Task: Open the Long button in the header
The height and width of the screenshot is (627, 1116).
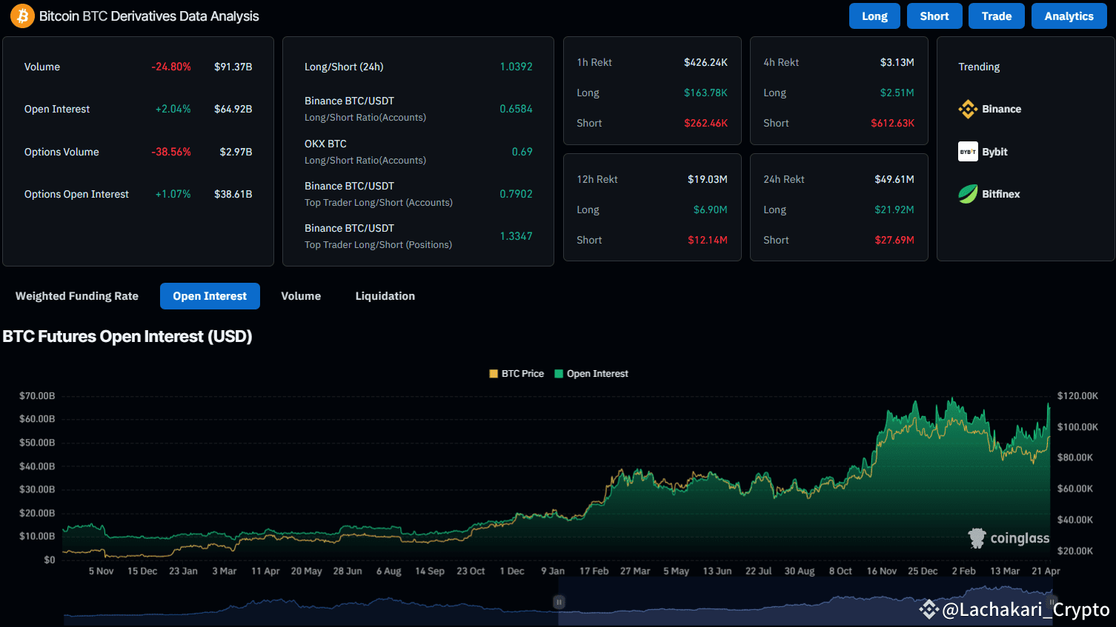Action: point(874,16)
